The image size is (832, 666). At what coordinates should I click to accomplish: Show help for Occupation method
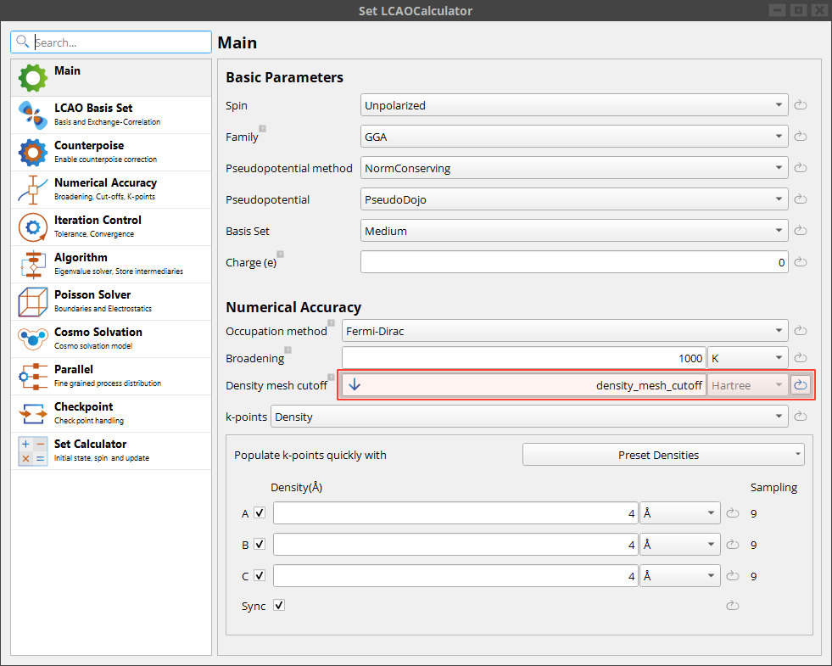tap(331, 322)
